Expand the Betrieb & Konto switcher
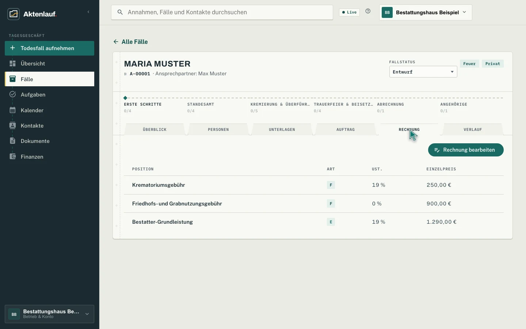 pyautogui.click(x=49, y=314)
